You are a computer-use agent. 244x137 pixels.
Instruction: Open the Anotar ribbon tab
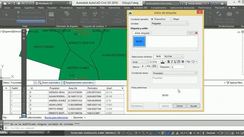click(x=93, y=8)
